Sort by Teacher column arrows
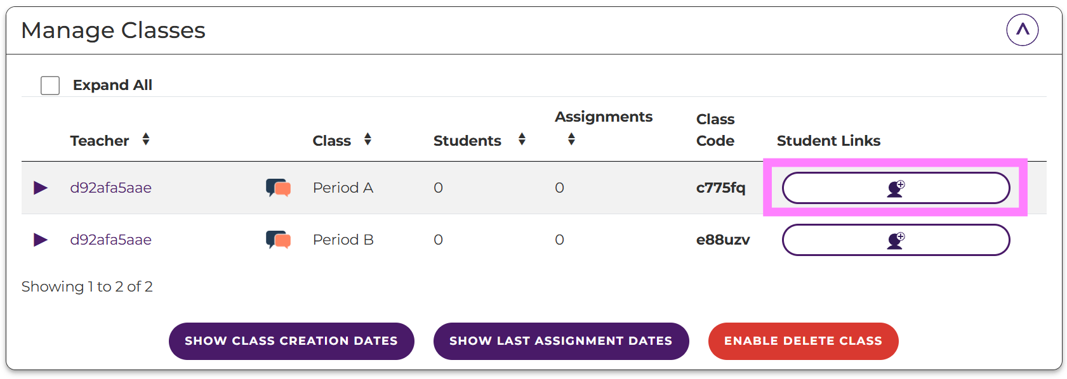The image size is (1067, 379). click(146, 139)
